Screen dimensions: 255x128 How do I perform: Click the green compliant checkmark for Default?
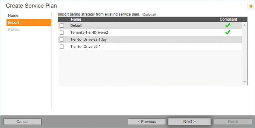[x=228, y=25]
